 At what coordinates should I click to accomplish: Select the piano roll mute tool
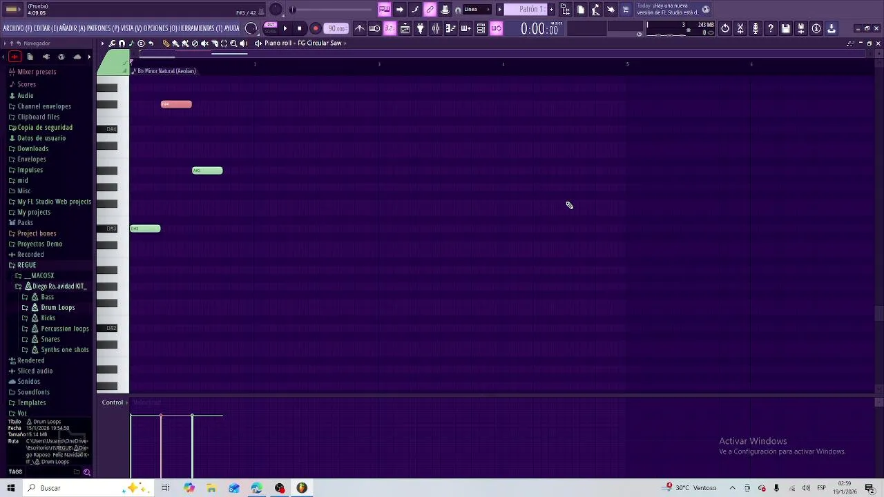click(x=204, y=43)
